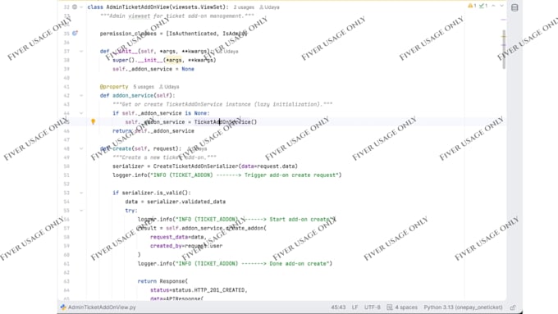
Task: Open the Database tool window icon
Action: (515, 7)
